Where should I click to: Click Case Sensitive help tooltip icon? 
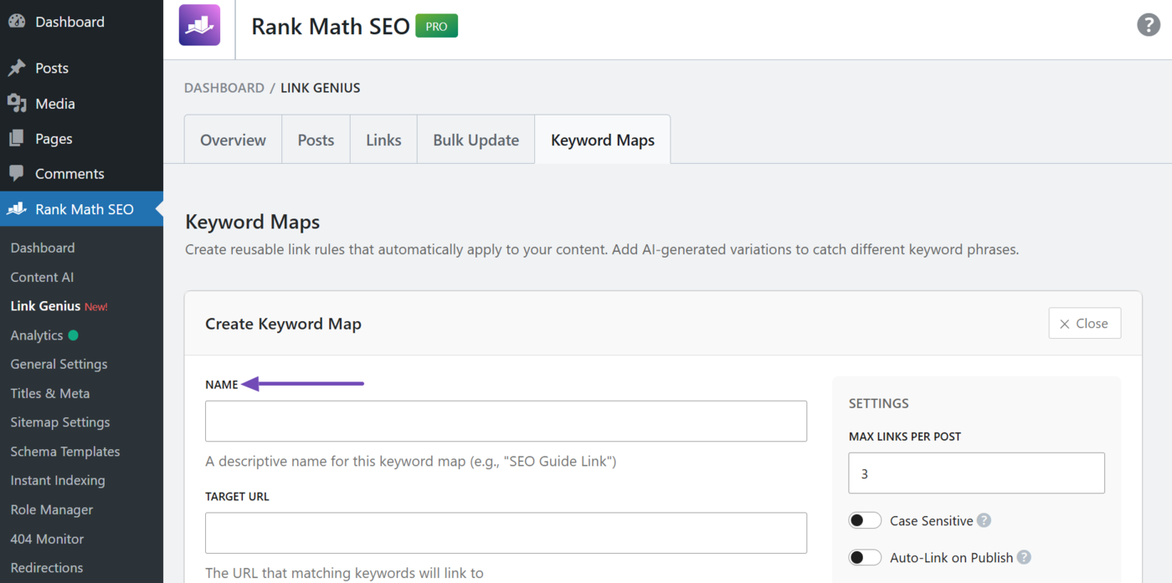[x=984, y=520]
